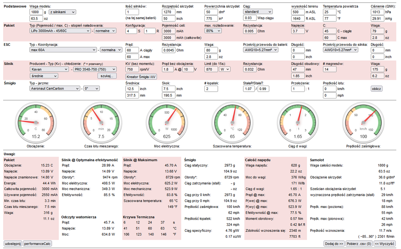Open the 'standard' Ciąg dropdown
This screenshot has width=401, height=249.
coord(257,12)
